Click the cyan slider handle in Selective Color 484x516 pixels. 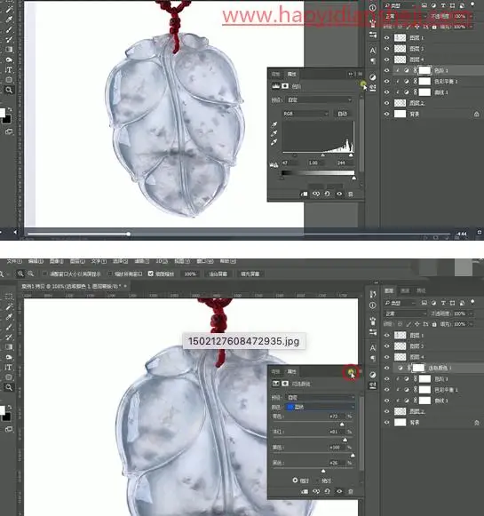click(342, 425)
